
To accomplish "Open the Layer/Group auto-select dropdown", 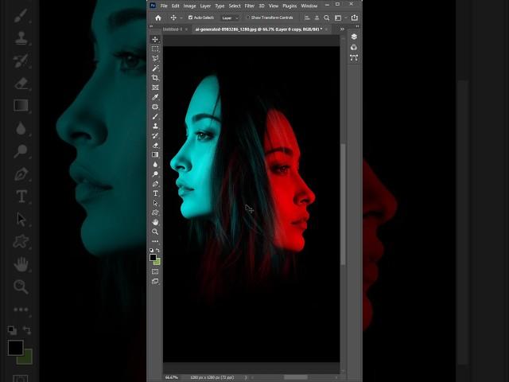I will click(229, 18).
